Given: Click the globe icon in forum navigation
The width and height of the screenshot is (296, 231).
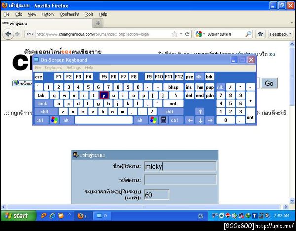Looking at the screenshot, I should pyautogui.click(x=17, y=83).
